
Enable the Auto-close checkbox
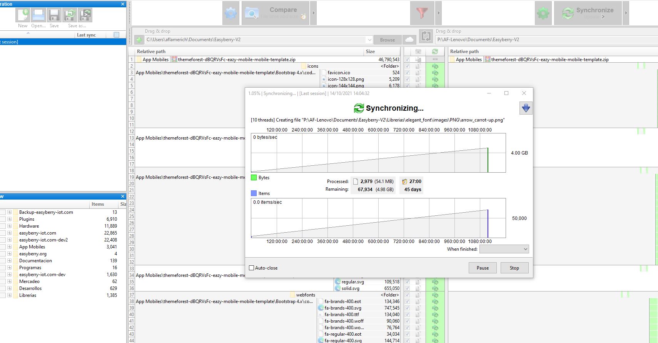click(x=252, y=268)
